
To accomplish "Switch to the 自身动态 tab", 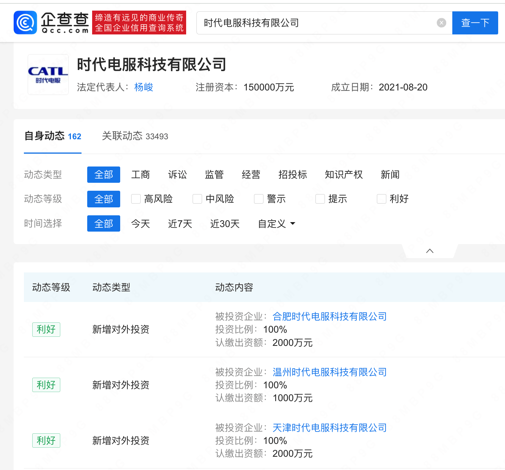I will [53, 136].
